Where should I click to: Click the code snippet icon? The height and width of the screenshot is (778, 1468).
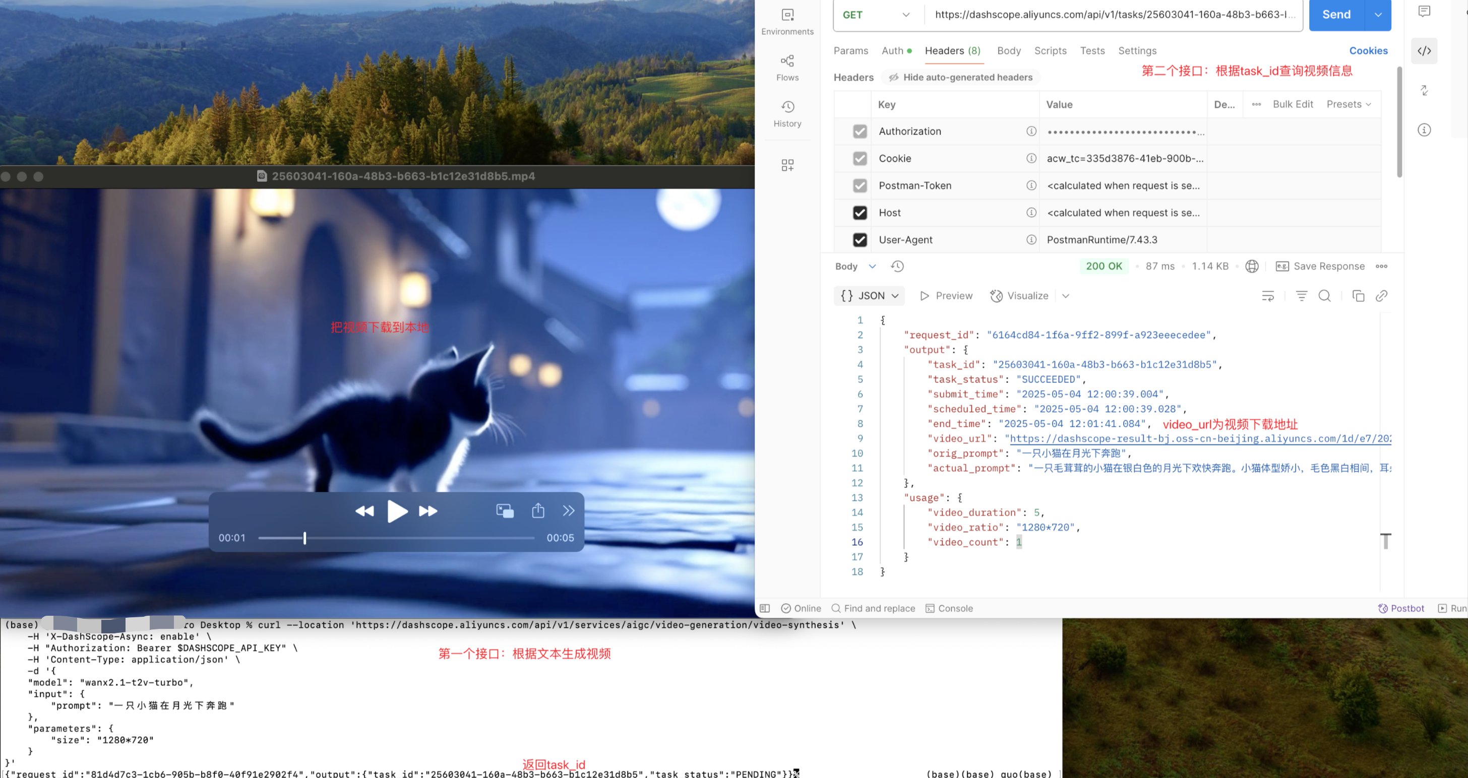click(x=1424, y=51)
